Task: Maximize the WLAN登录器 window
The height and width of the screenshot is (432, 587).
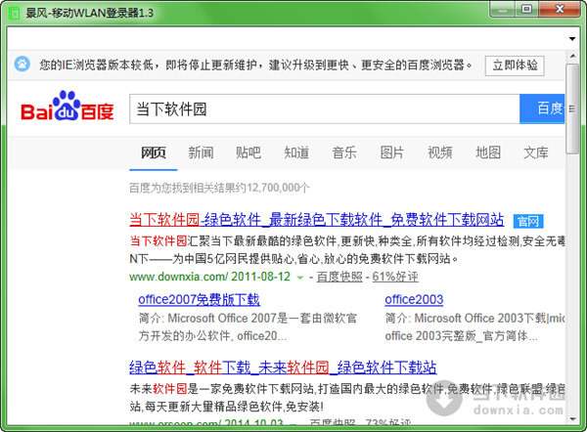Action: [x=526, y=9]
